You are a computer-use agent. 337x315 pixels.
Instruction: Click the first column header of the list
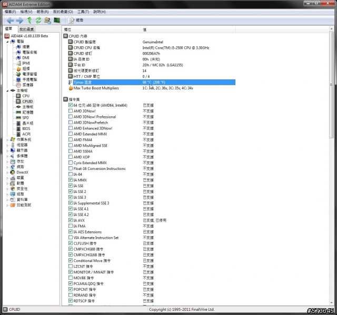coord(102,29)
